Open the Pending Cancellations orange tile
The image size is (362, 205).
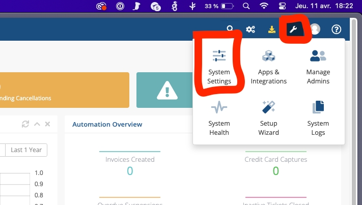tap(64, 90)
